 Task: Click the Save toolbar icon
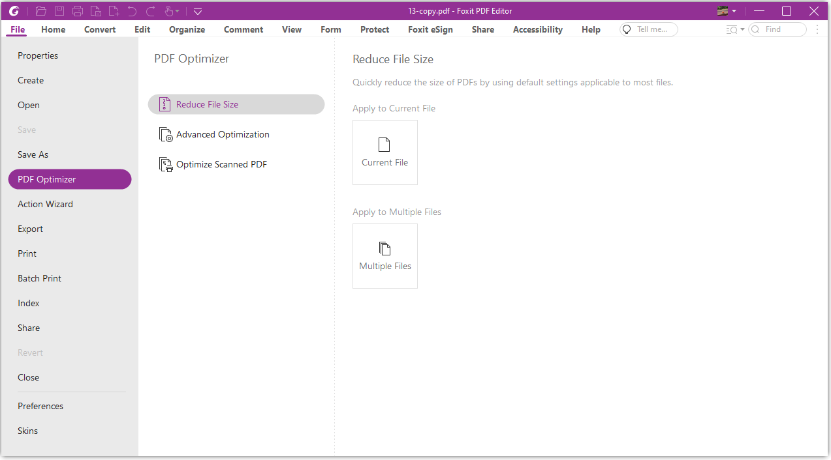point(59,10)
